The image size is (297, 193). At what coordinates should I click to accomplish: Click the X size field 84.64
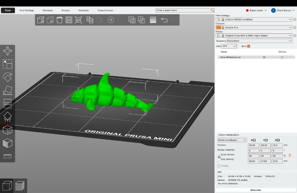pos(253,161)
